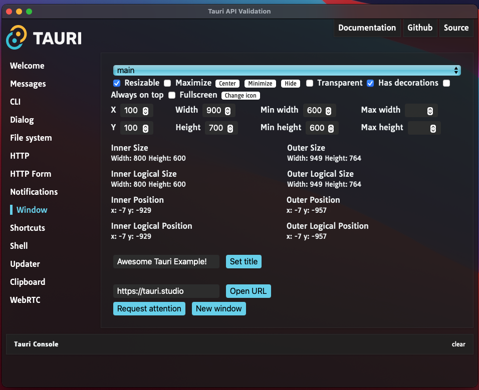Click the Min height stepper arrows
This screenshot has height=390, width=479.
tap(331, 129)
